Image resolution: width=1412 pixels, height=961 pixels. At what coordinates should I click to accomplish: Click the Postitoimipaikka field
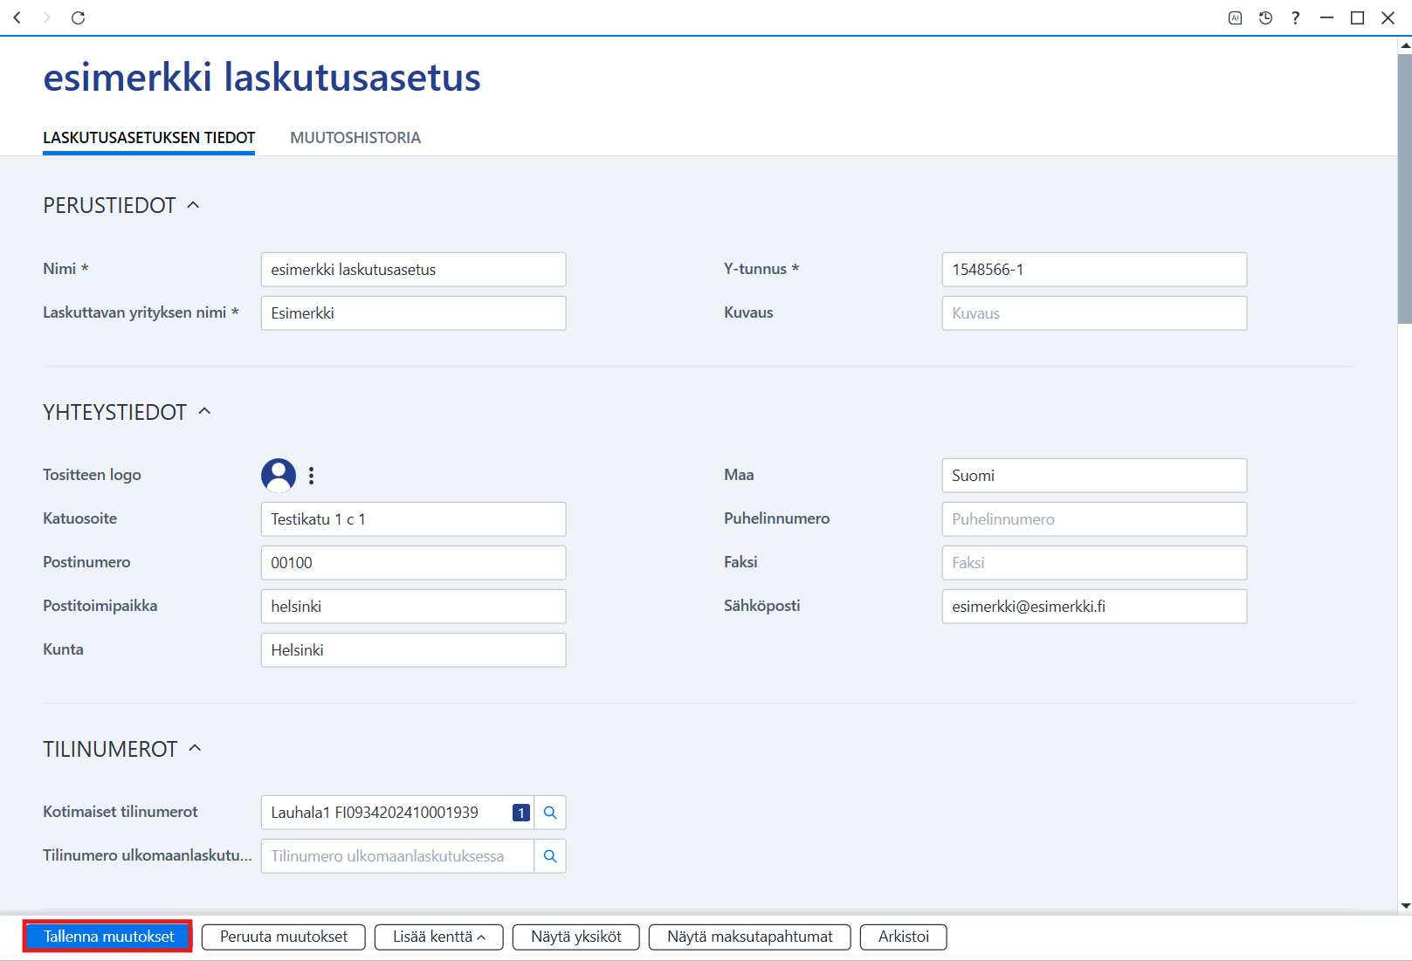(414, 607)
